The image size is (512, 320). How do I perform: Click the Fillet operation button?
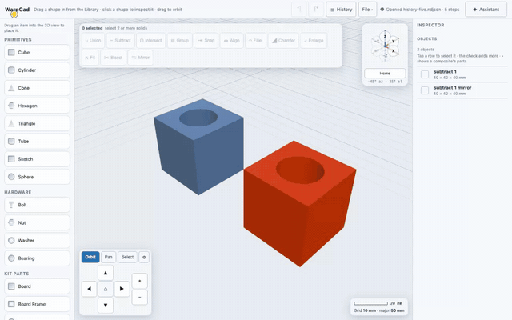click(x=255, y=41)
